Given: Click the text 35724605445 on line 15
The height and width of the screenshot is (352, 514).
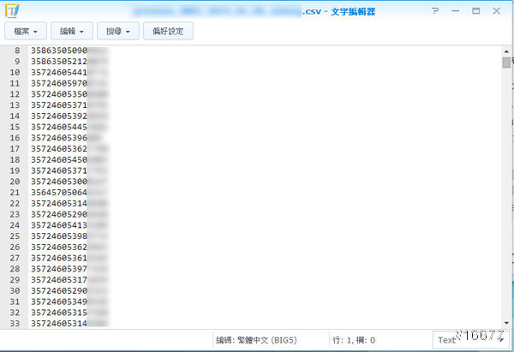Looking at the screenshot, I should click(x=59, y=127).
